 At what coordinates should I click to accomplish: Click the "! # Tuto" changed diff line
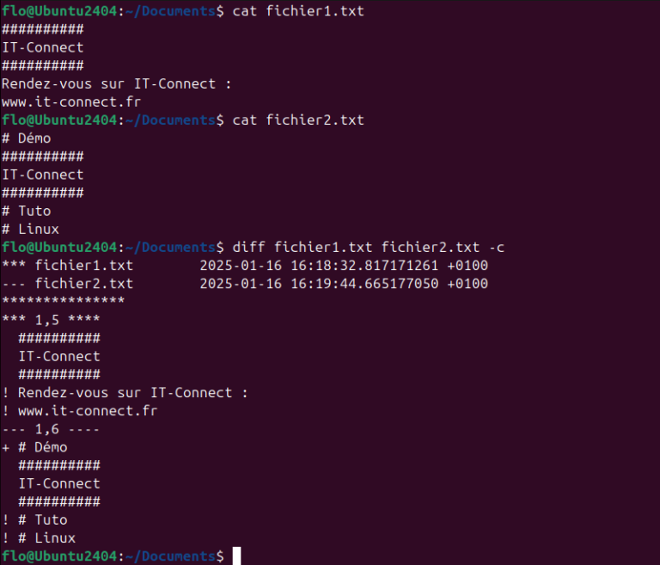(x=35, y=520)
